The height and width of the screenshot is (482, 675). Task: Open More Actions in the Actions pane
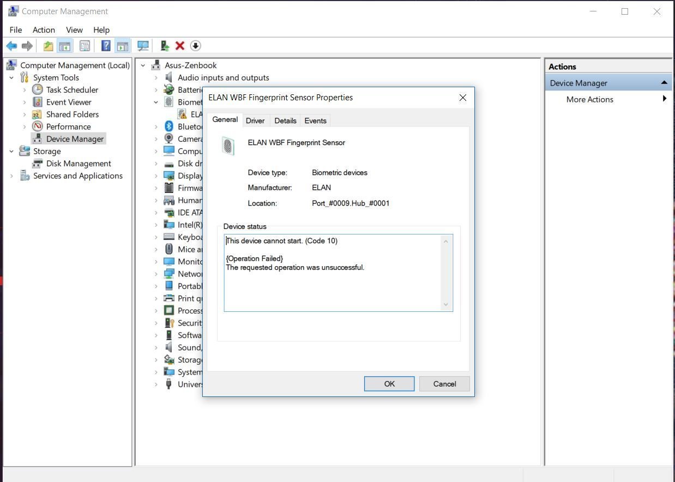(590, 99)
